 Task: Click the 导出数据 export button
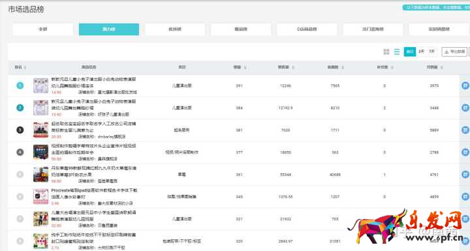pos(454,52)
